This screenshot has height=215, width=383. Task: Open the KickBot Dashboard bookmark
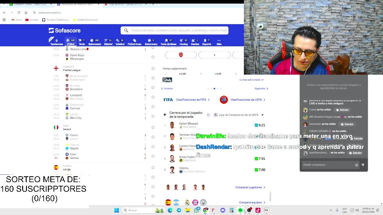(x=85, y=20)
